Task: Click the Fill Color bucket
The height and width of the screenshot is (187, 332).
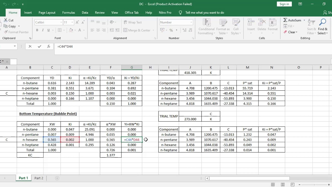Action: click(71, 30)
